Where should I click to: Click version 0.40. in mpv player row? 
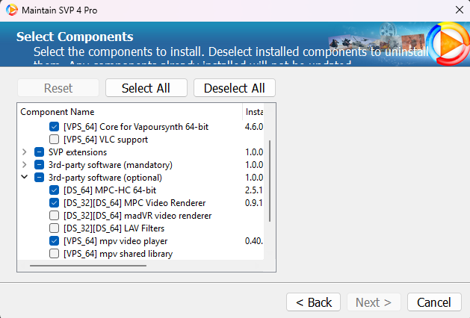tap(254, 241)
